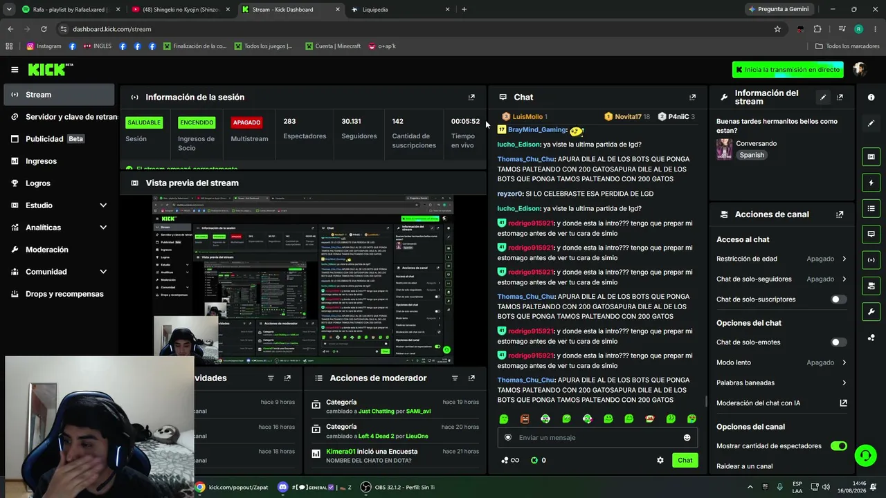The height and width of the screenshot is (498, 886).
Task: Open the user profile avatar menu
Action: click(x=860, y=69)
